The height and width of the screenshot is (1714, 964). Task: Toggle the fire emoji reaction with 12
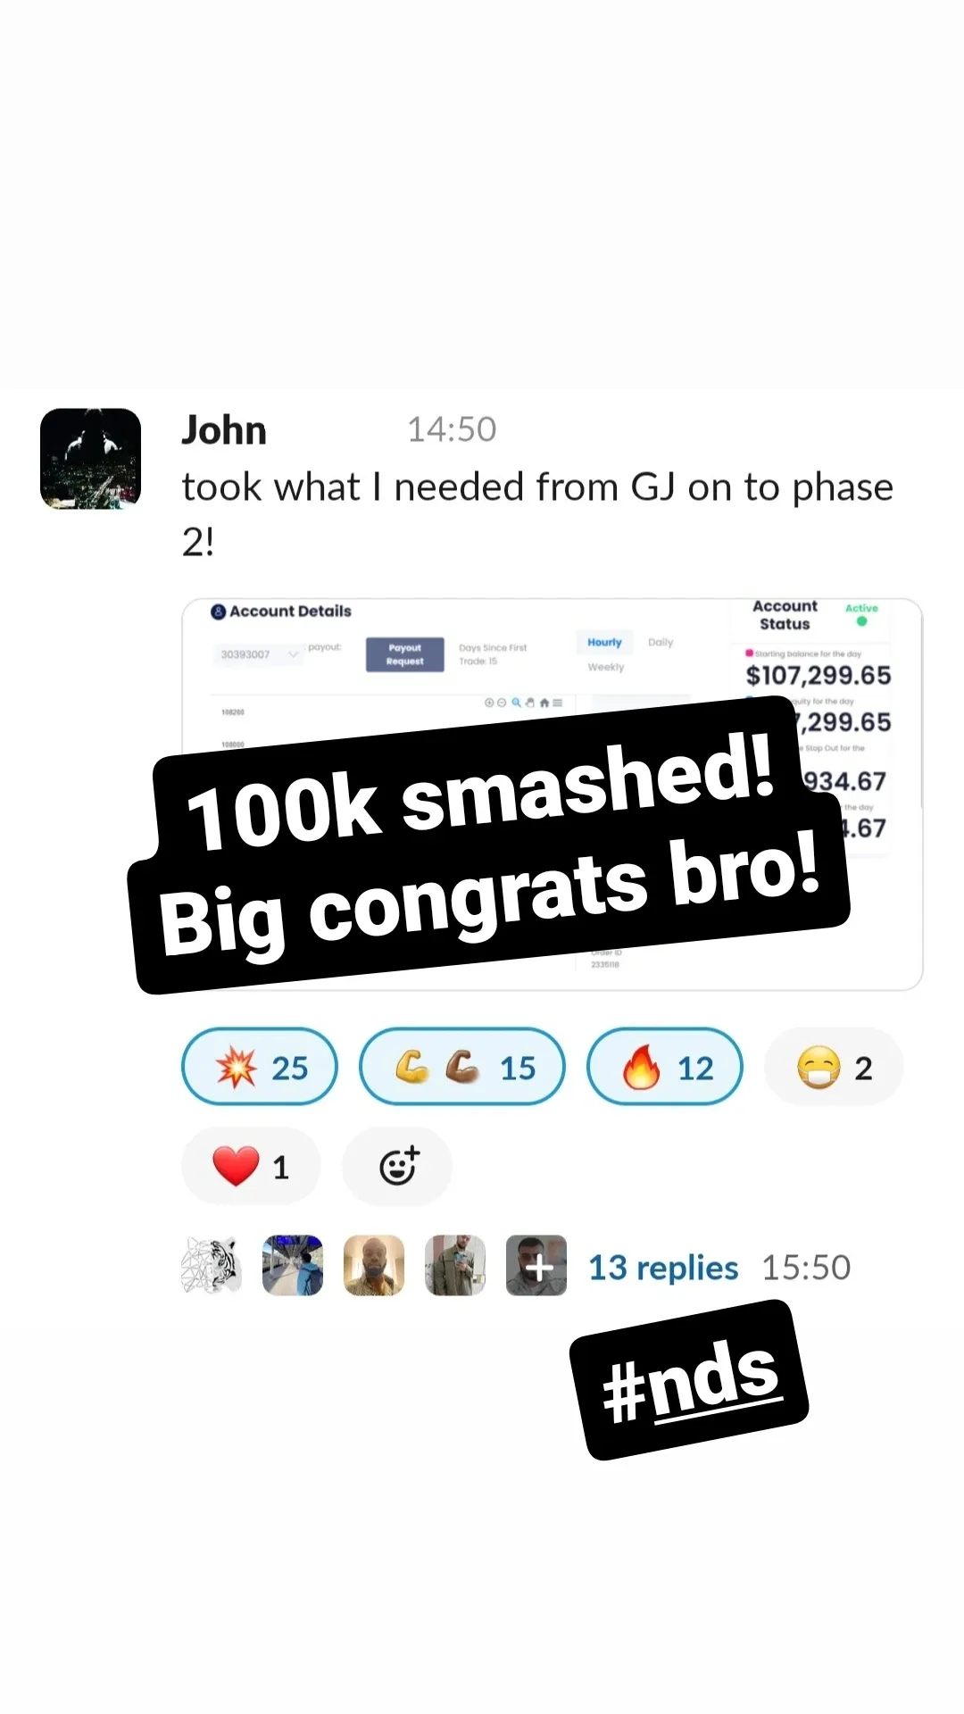coord(665,1067)
